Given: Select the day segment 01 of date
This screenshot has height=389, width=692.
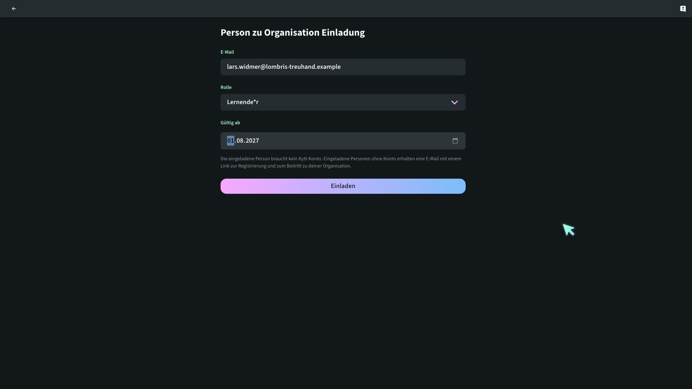Looking at the screenshot, I should [x=231, y=141].
